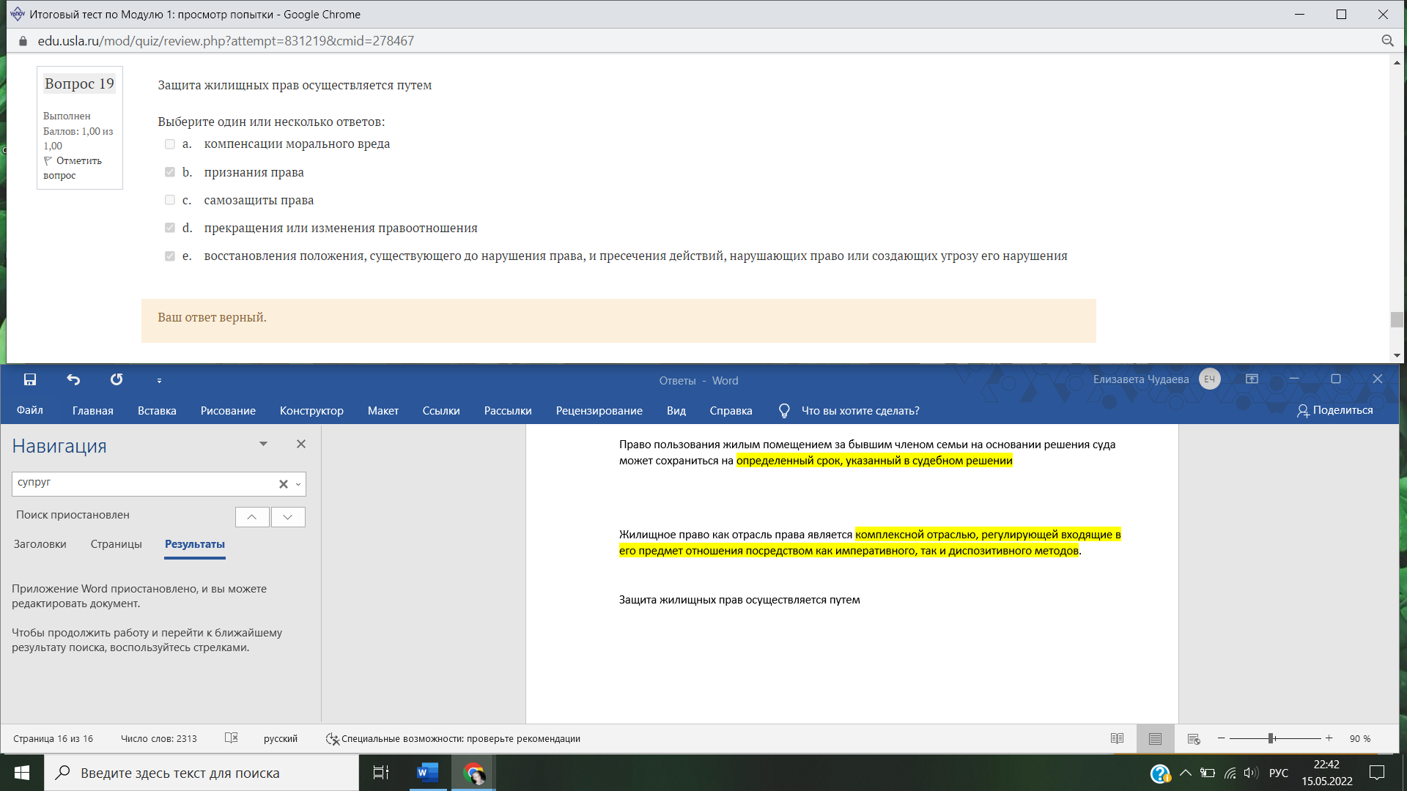The width and height of the screenshot is (1407, 791).
Task: Click the page count 'Страница 16 из 16'
Action: point(53,738)
